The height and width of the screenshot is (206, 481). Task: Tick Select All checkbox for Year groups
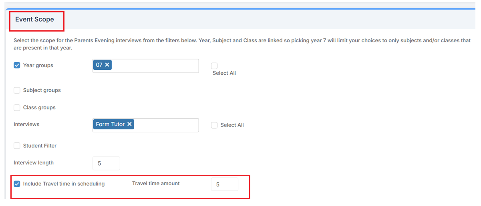214,66
